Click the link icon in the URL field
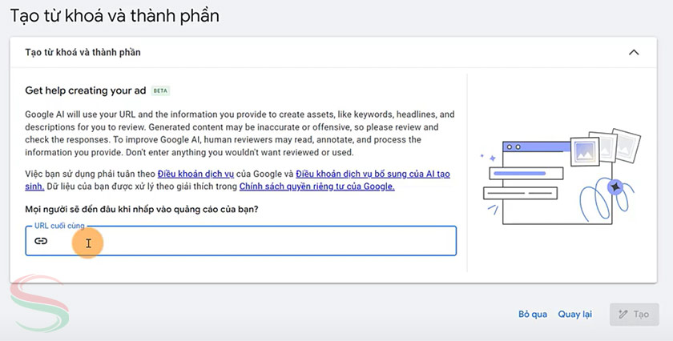 coord(41,240)
